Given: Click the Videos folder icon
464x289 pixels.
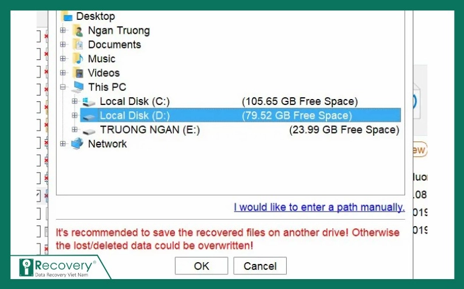Looking at the screenshot, I should 78,73.
